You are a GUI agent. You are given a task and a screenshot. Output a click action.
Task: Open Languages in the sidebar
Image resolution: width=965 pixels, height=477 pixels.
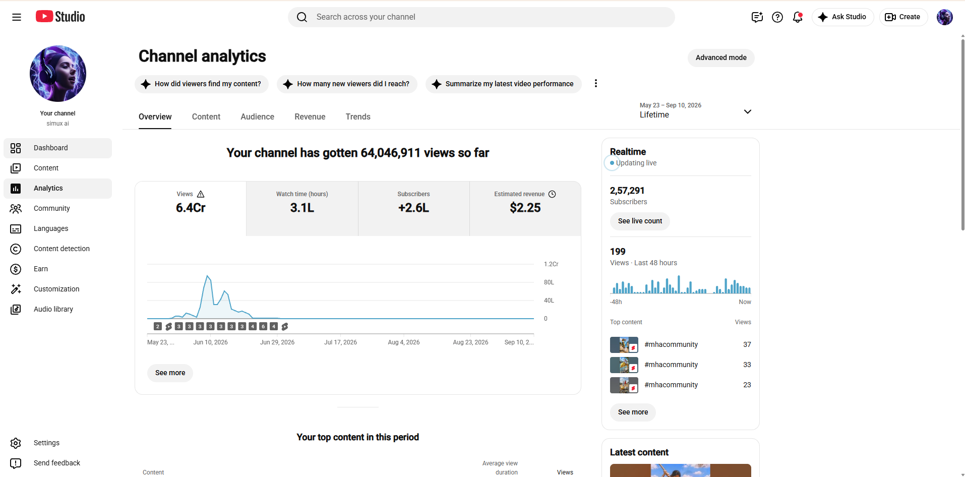[x=57, y=228]
